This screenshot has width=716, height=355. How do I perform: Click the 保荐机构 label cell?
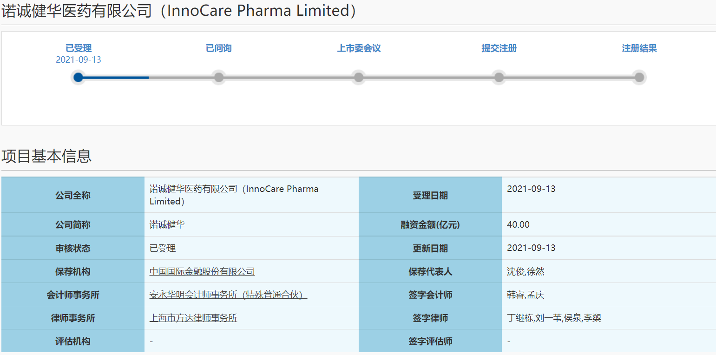[73, 271]
